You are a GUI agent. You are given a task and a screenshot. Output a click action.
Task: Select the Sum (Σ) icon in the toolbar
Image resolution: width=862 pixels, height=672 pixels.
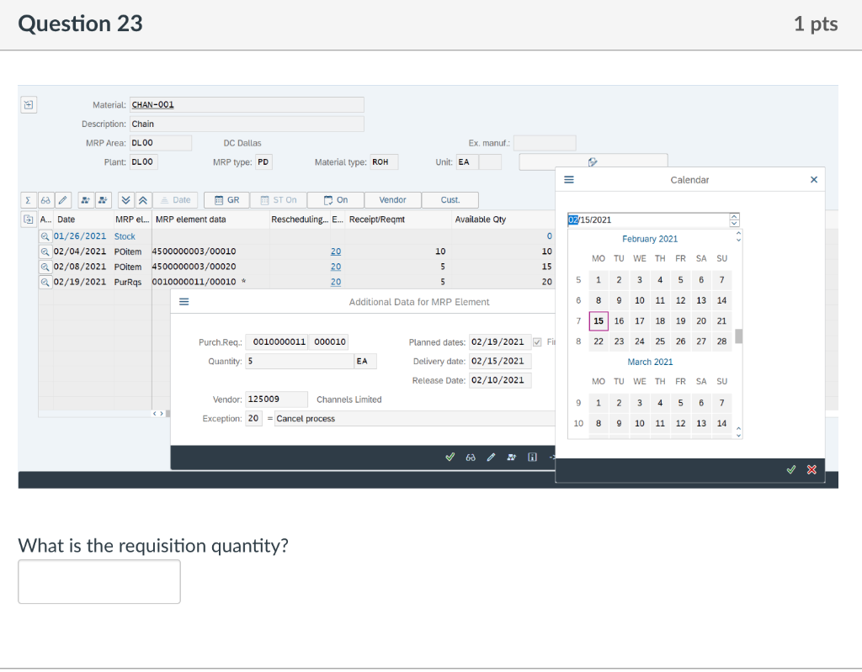pos(28,199)
